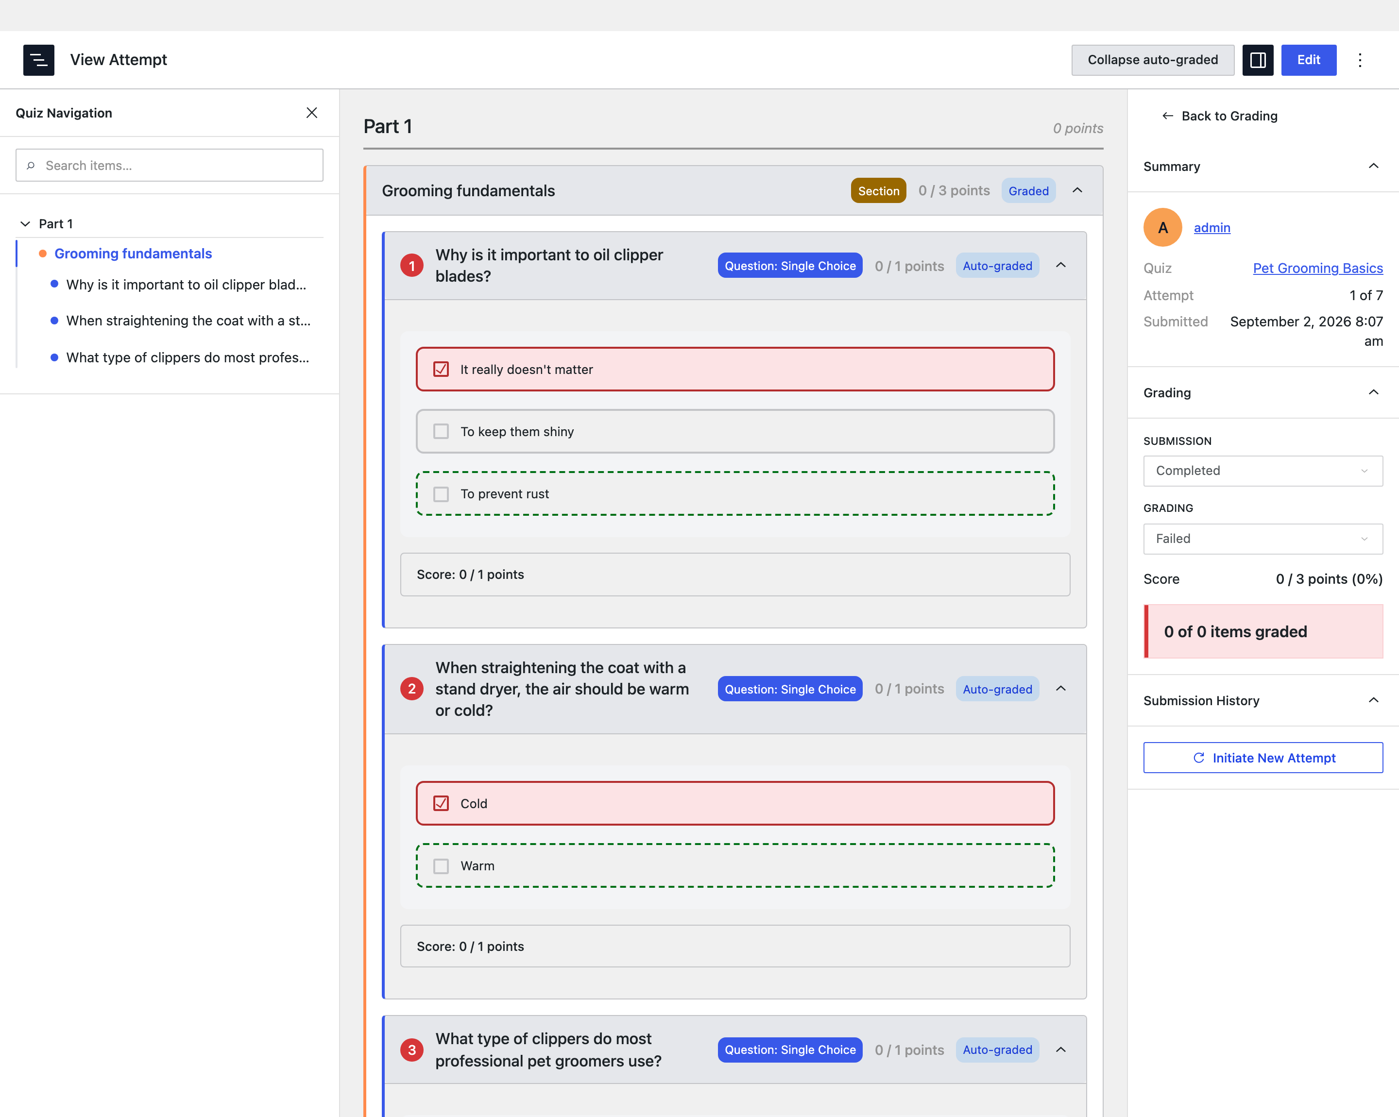Viewport: 1399px width, 1117px height.
Task: Go to 'Why is it important' navigation item
Action: point(186,284)
